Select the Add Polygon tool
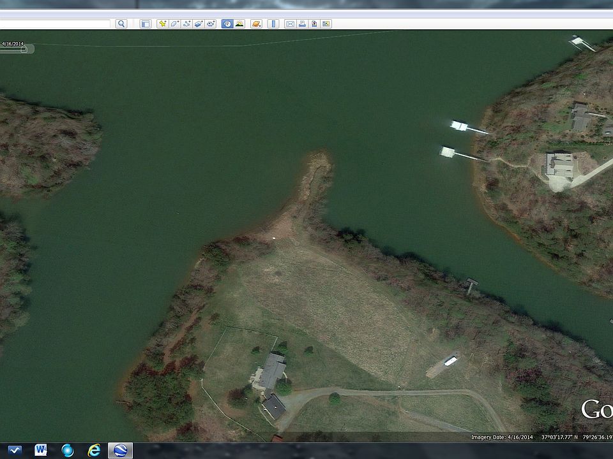The height and width of the screenshot is (459, 613). click(175, 24)
